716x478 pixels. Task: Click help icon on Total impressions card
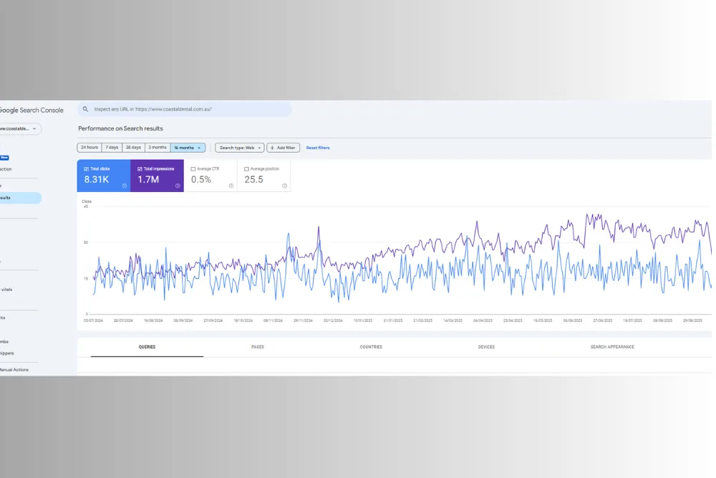click(x=178, y=186)
